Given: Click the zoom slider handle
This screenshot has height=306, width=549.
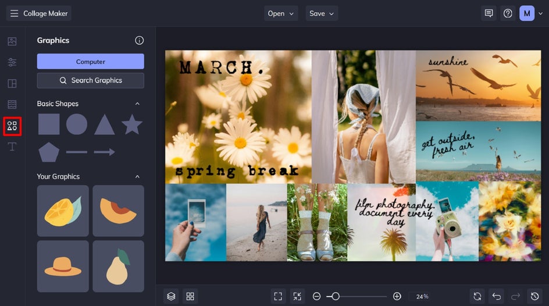Looking at the screenshot, I should coord(336,297).
